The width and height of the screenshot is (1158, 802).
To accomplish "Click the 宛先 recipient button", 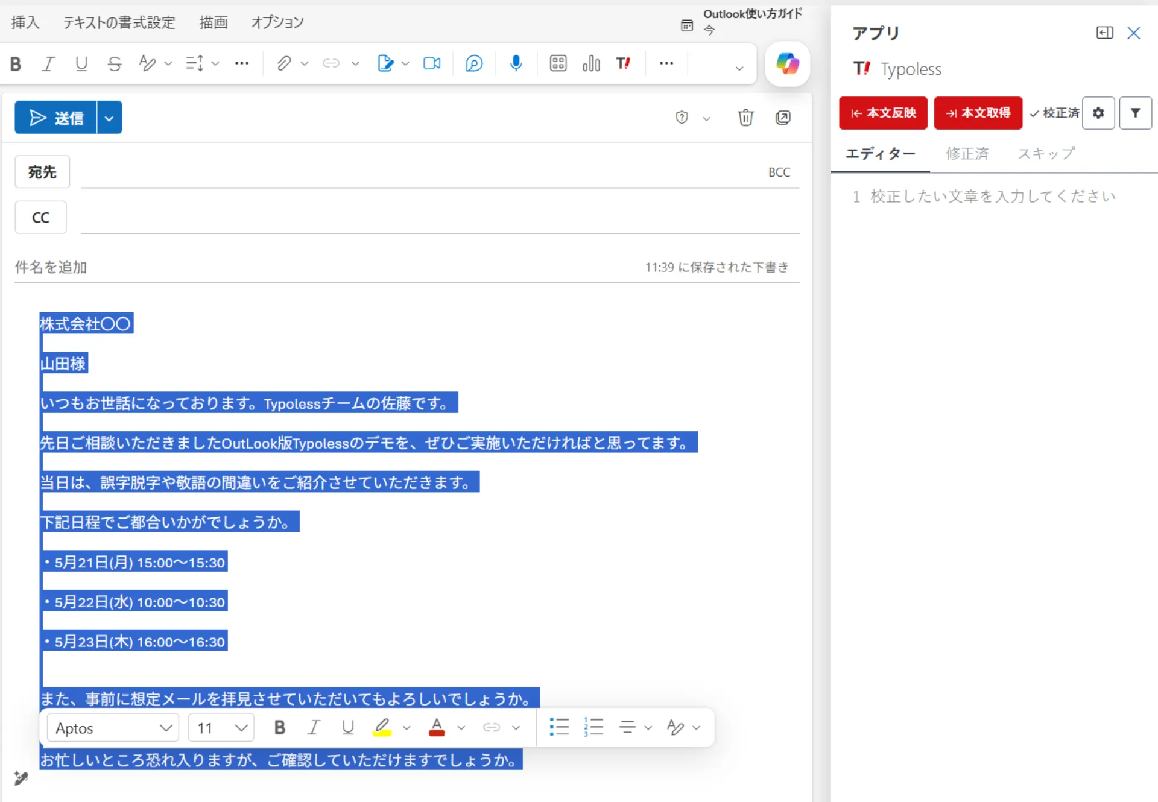I will pyautogui.click(x=42, y=172).
